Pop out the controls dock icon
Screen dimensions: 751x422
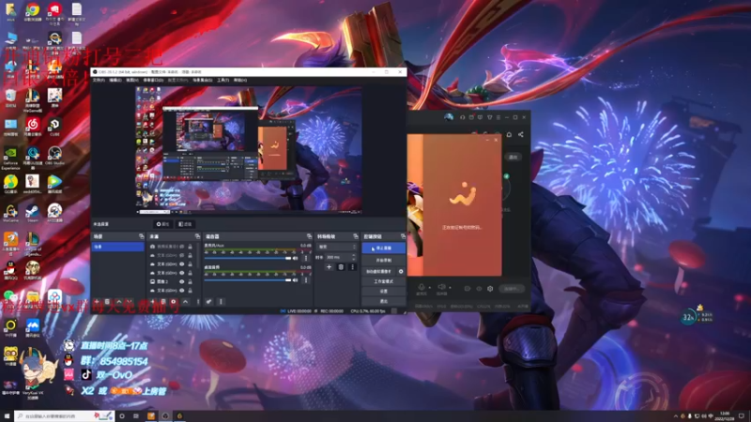tap(403, 236)
